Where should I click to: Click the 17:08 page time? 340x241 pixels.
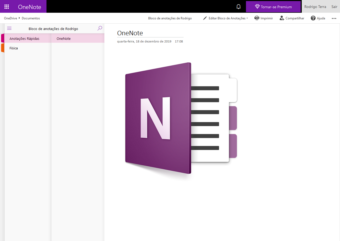coord(179,41)
